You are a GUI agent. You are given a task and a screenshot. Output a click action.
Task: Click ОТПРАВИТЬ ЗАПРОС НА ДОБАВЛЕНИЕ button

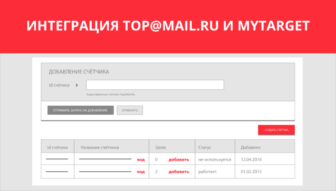click(81, 110)
